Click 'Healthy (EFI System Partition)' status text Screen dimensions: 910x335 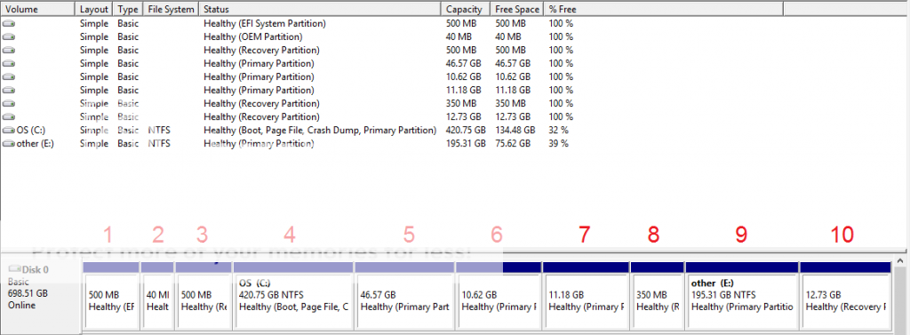tap(265, 24)
